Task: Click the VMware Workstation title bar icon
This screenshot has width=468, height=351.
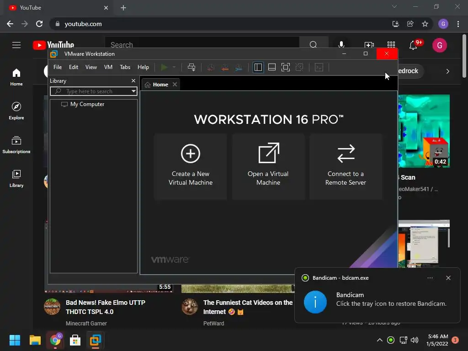Action: 54,54
